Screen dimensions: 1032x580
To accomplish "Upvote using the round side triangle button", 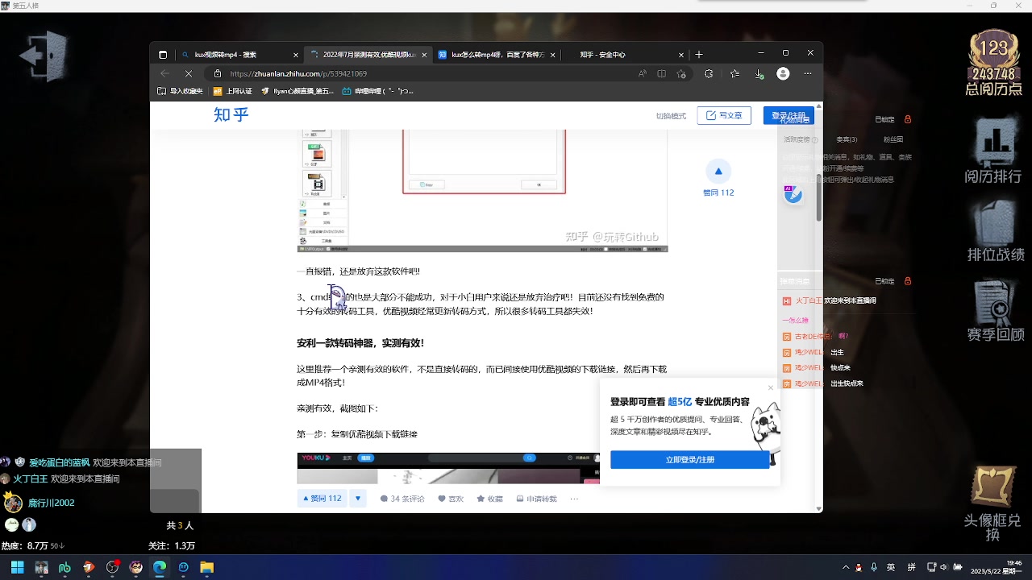I will 718,171.
